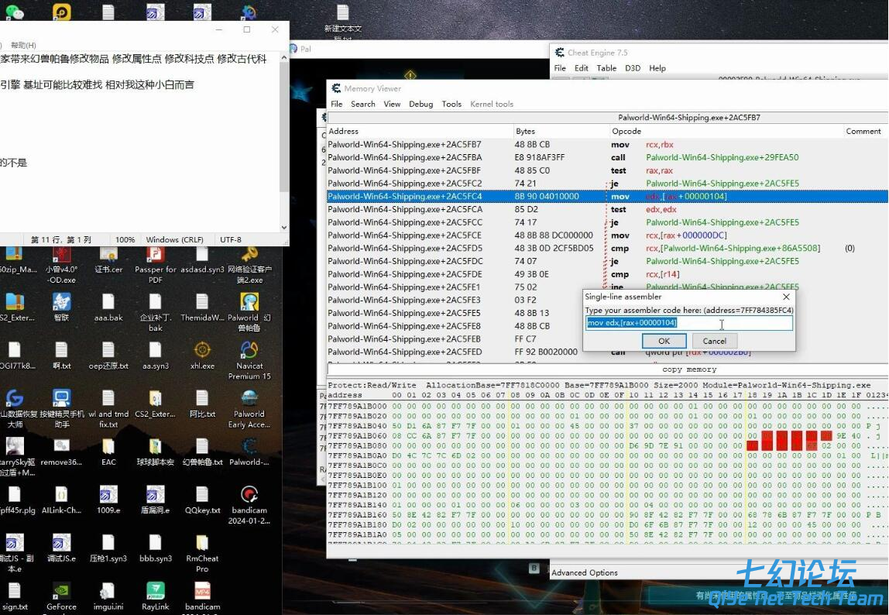
Task: Open Memory Viewer Tools menu
Action: 451,104
